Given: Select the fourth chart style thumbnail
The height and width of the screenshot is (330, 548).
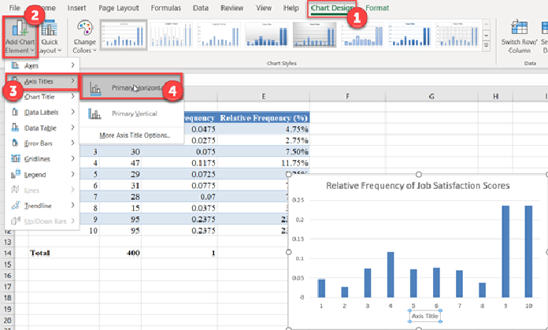Looking at the screenshot, I should click(x=267, y=34).
